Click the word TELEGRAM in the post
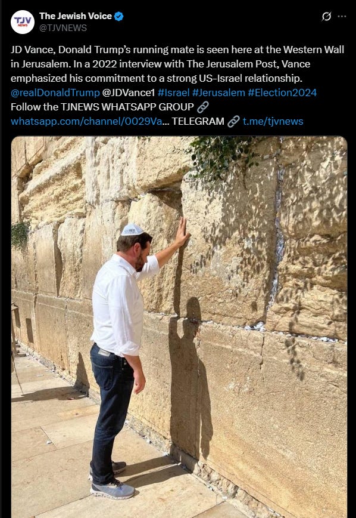 tap(198, 122)
